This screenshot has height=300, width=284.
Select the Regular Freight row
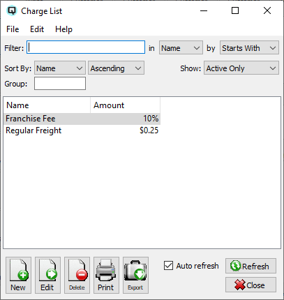82,130
